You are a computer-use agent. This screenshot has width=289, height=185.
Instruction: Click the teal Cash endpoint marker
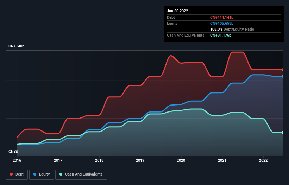[283, 132]
